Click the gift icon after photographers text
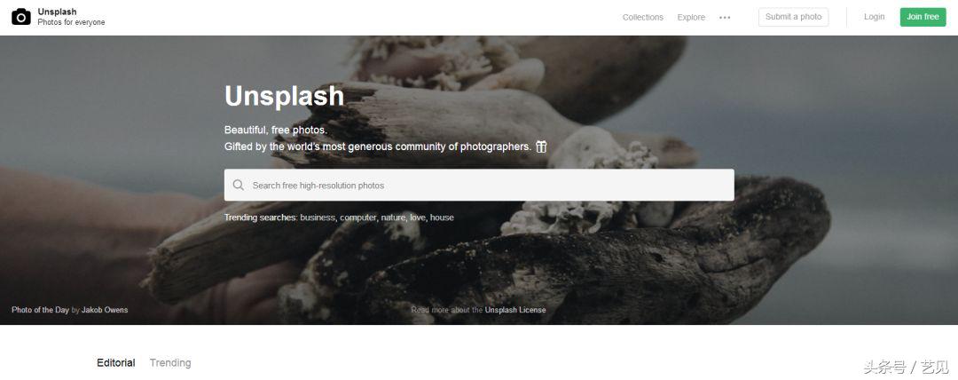 (541, 146)
